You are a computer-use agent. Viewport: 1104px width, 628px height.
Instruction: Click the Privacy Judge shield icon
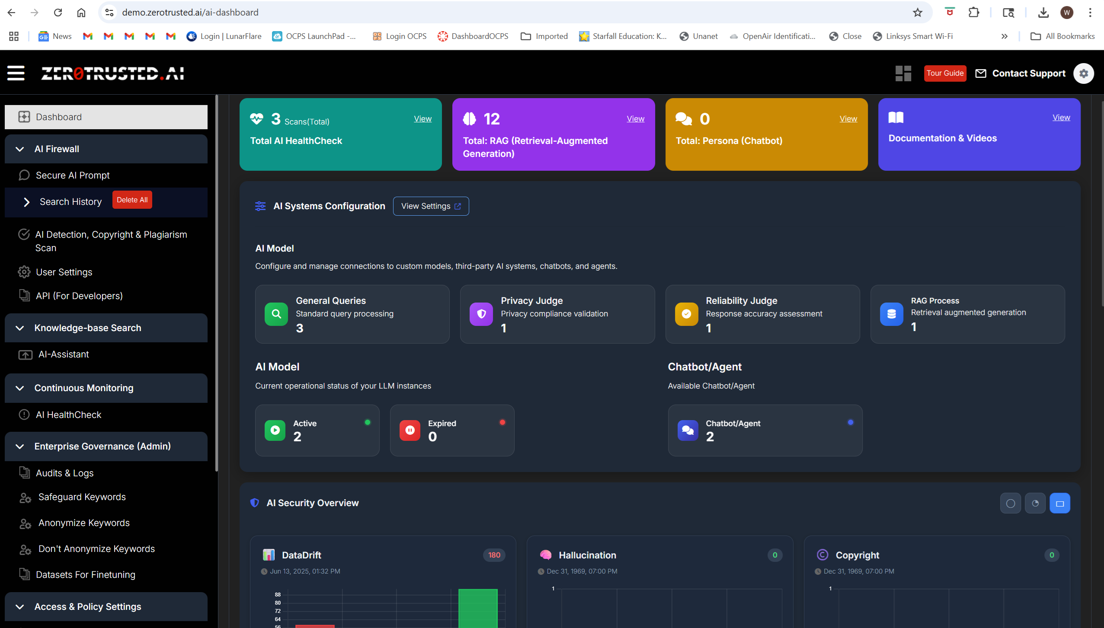(x=481, y=314)
